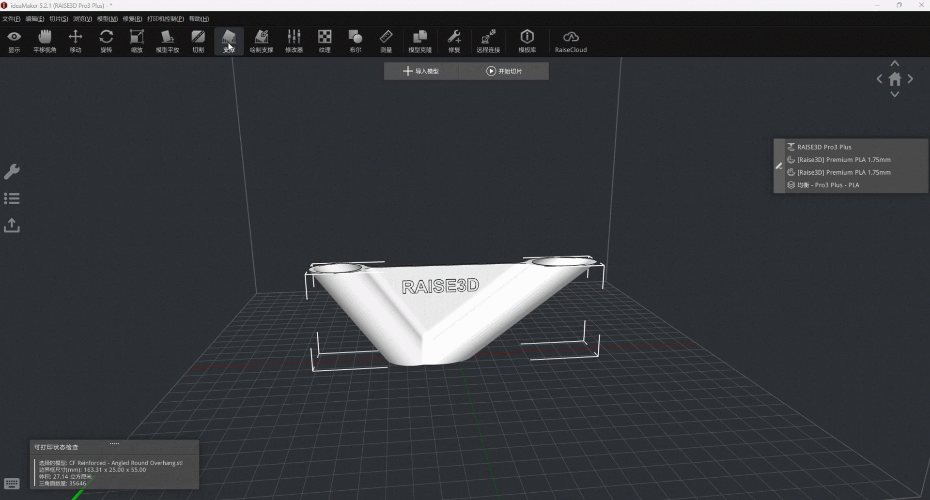The width and height of the screenshot is (930, 500).
Task: Rotate view using the down arrow
Action: click(x=895, y=94)
